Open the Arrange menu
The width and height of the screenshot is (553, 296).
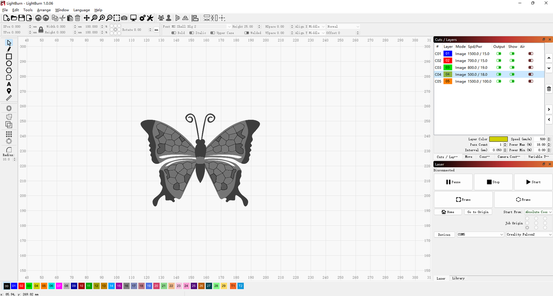pyautogui.click(x=44, y=10)
